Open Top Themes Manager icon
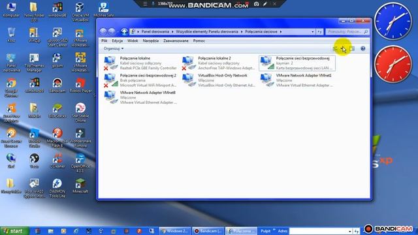The width and height of the screenshot is (418, 235). coord(34,63)
